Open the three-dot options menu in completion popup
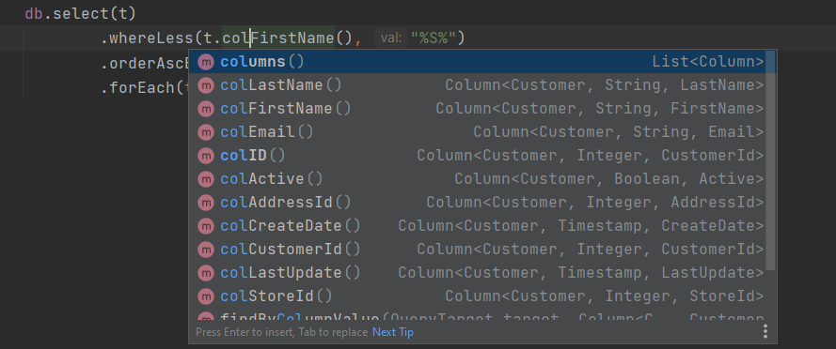 765,331
